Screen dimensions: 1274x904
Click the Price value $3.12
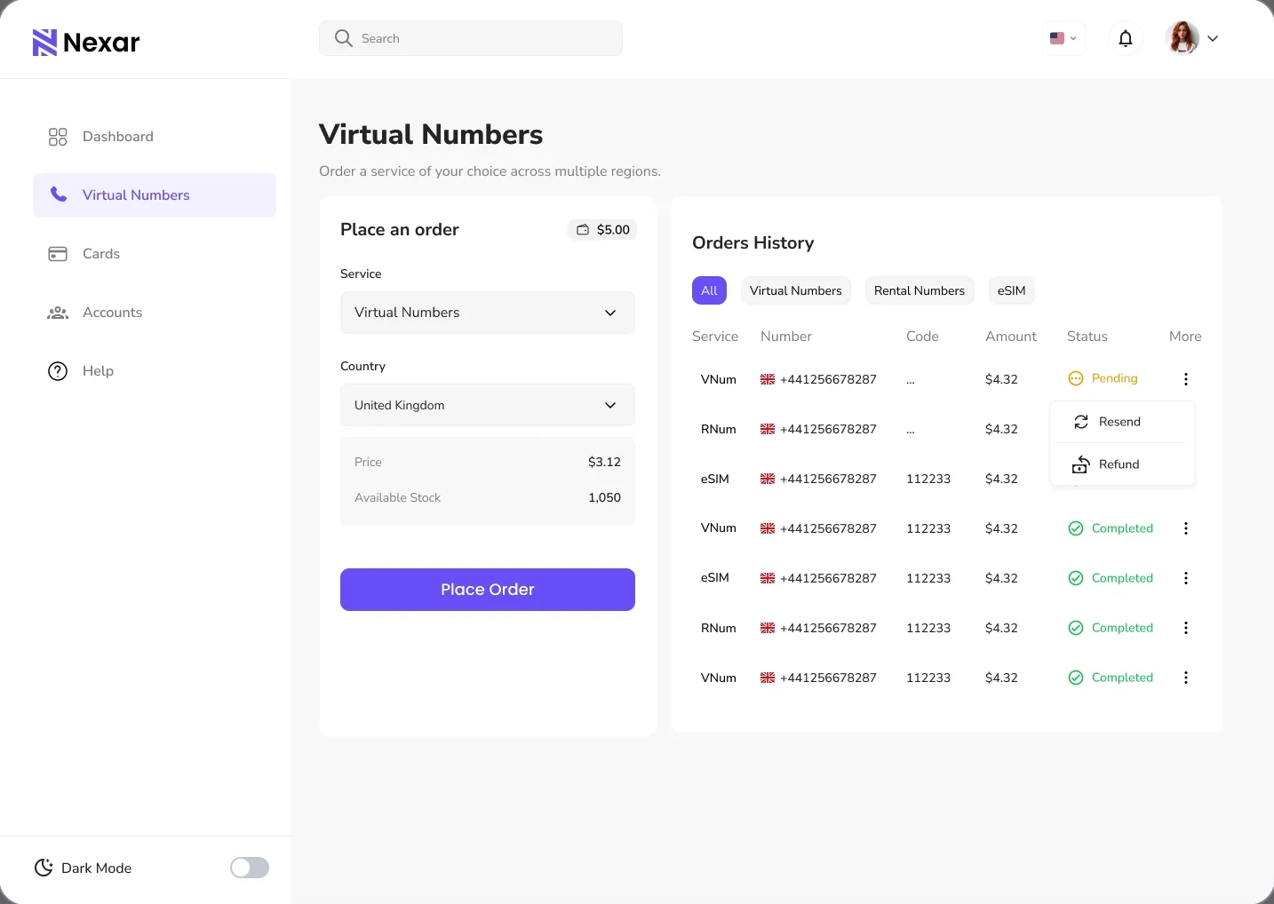pos(604,462)
